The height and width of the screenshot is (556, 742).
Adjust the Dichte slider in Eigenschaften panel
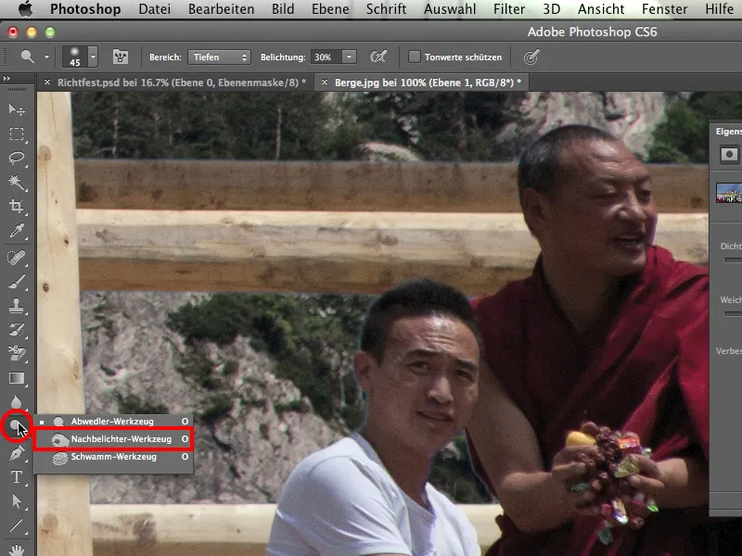(733, 260)
